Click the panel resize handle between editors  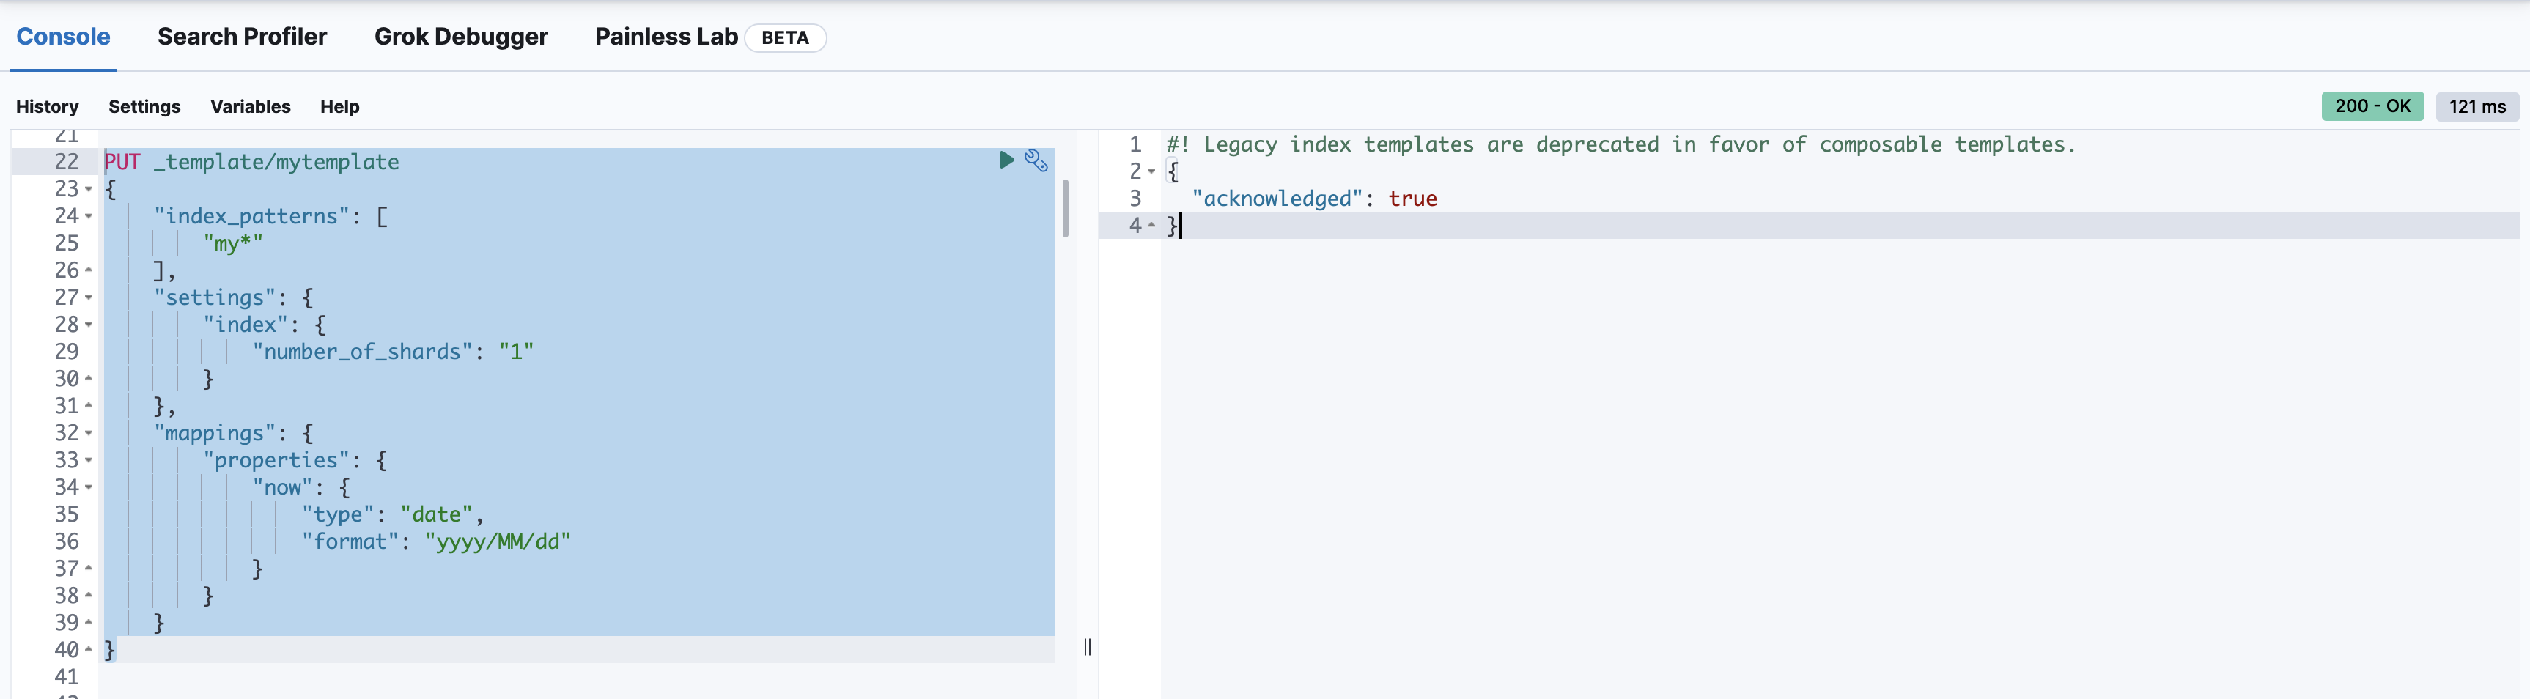pyautogui.click(x=1087, y=646)
